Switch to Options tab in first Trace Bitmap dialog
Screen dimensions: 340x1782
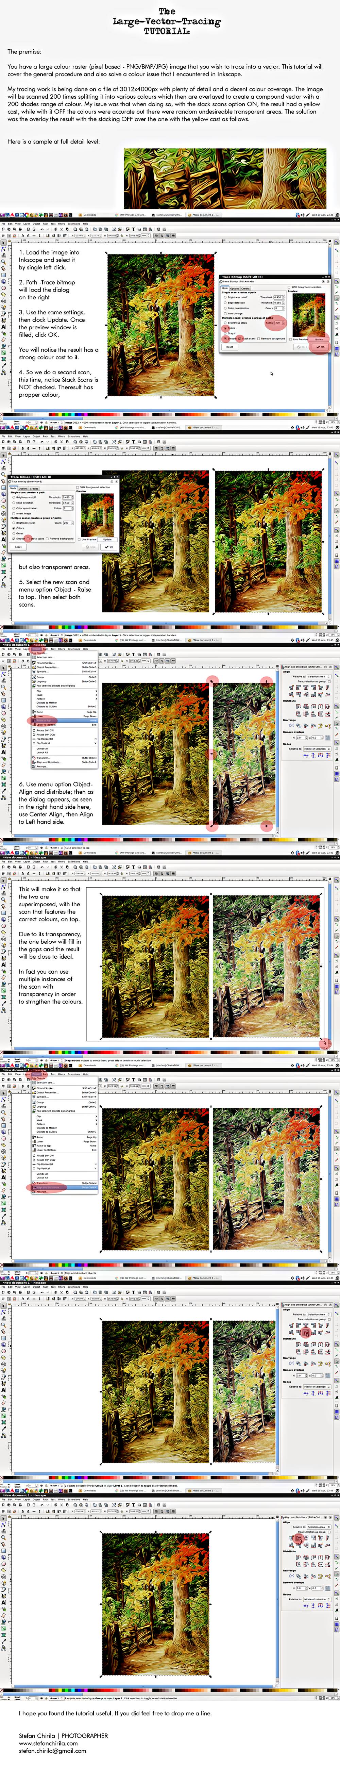(x=234, y=288)
